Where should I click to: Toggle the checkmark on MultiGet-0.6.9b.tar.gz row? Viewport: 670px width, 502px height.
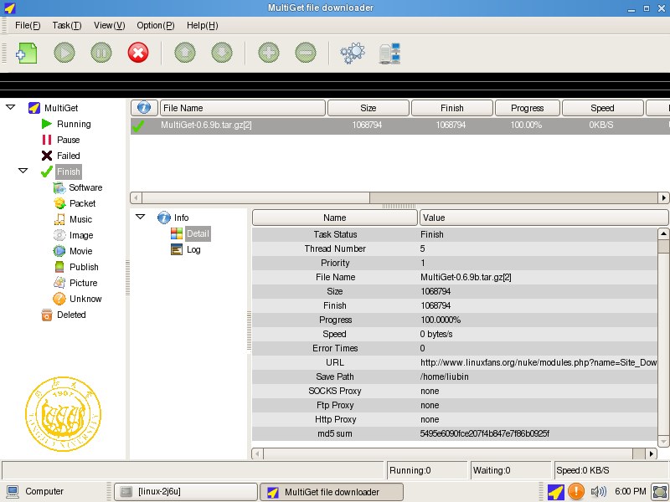tap(139, 125)
